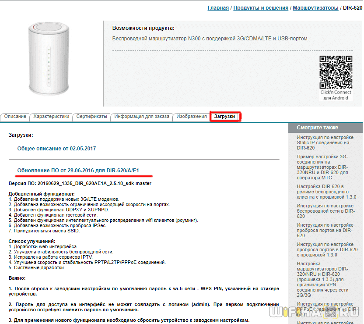Click the DIR-620 router product image
Image resolution: width=364 pixels, height=324 pixels.
click(x=49, y=59)
